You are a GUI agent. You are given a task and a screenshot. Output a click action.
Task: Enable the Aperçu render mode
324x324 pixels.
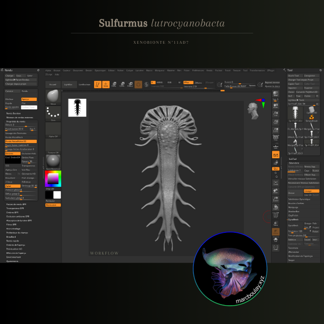coord(29,99)
